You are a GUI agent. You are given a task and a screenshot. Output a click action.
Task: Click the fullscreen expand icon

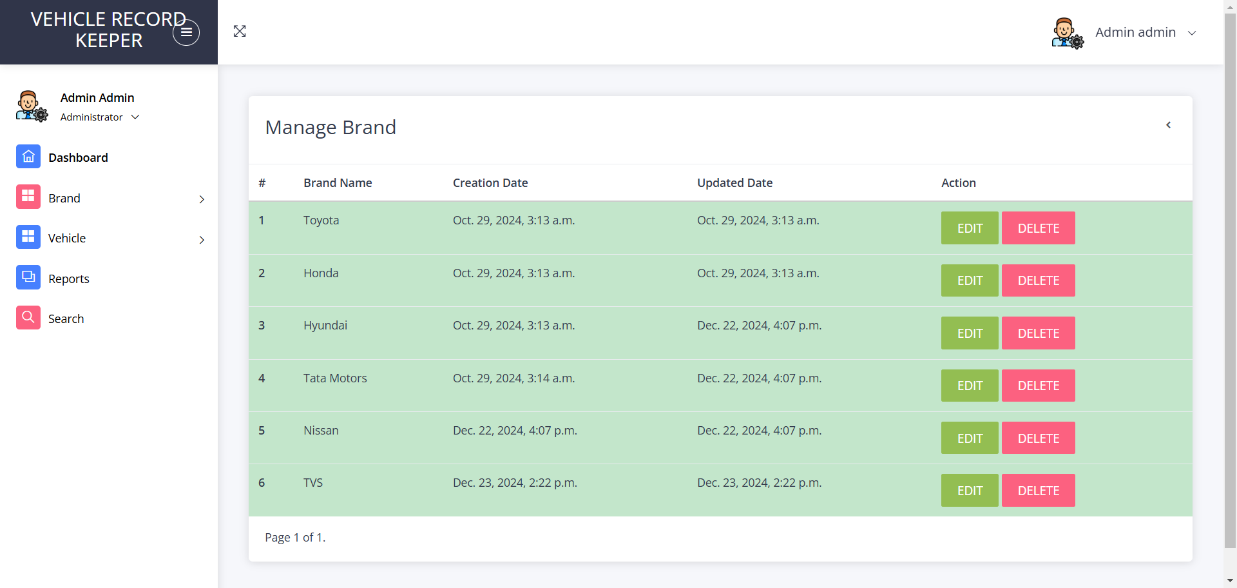coord(240,31)
